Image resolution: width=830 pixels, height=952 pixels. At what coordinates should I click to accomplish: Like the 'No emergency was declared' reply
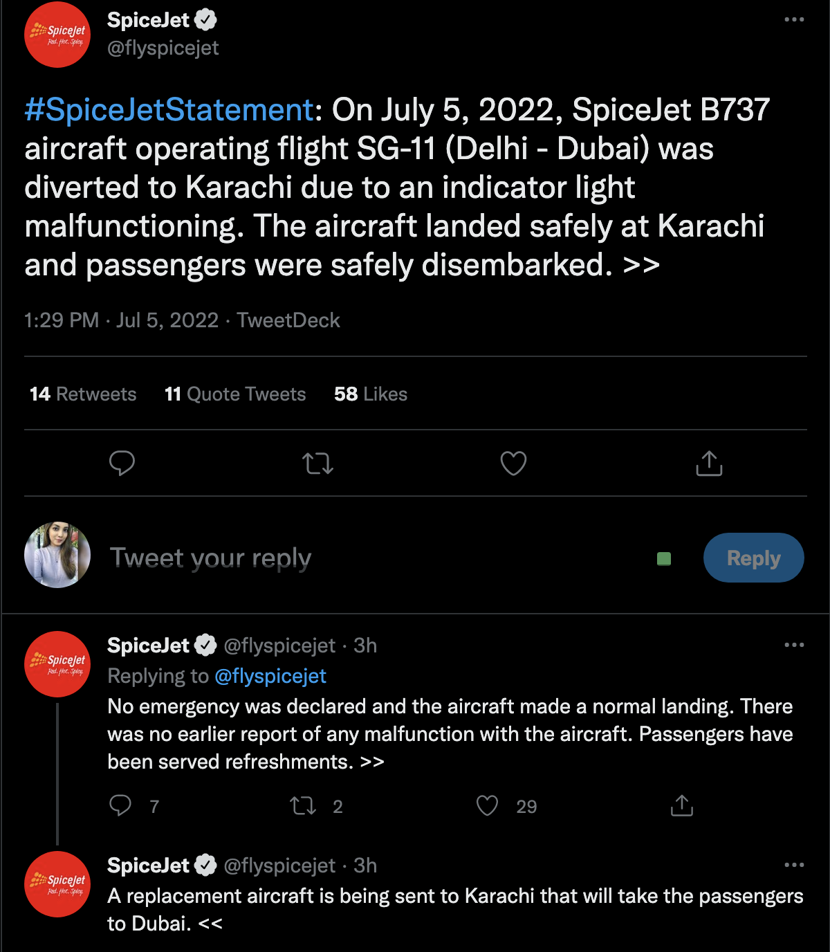coord(488,805)
